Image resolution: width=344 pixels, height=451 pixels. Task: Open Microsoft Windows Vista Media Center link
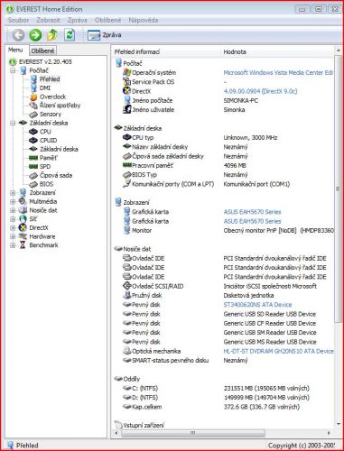point(278,73)
